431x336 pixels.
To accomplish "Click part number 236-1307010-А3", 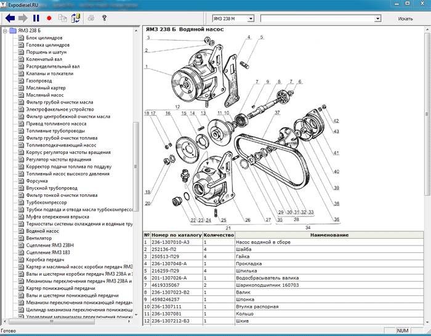I will click(171, 242).
